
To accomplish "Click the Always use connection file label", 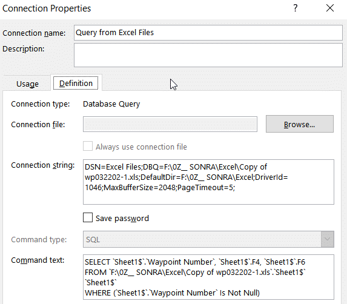I will (x=141, y=147).
